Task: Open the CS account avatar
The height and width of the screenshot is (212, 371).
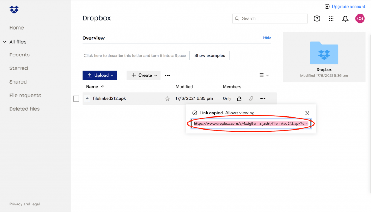Action: (360, 18)
